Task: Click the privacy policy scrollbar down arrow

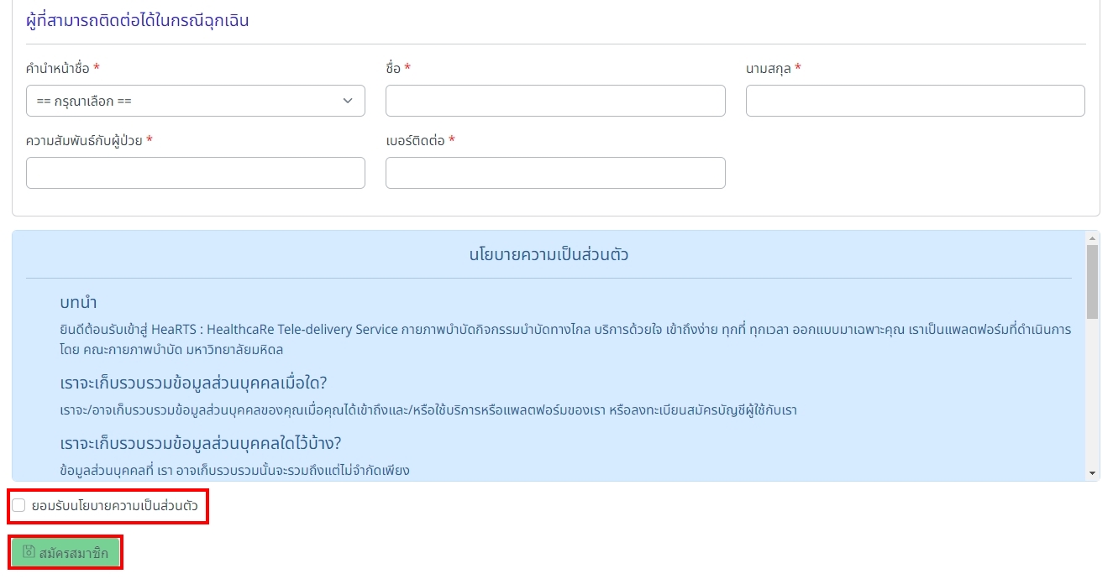Action: click(1092, 474)
